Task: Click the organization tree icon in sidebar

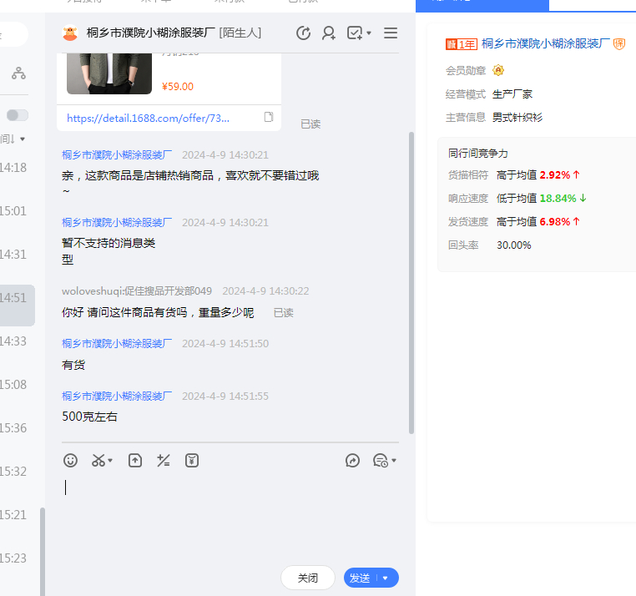Action: point(18,73)
